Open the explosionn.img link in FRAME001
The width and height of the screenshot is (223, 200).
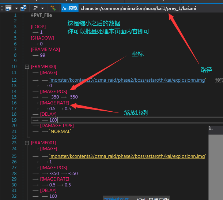[128, 156]
